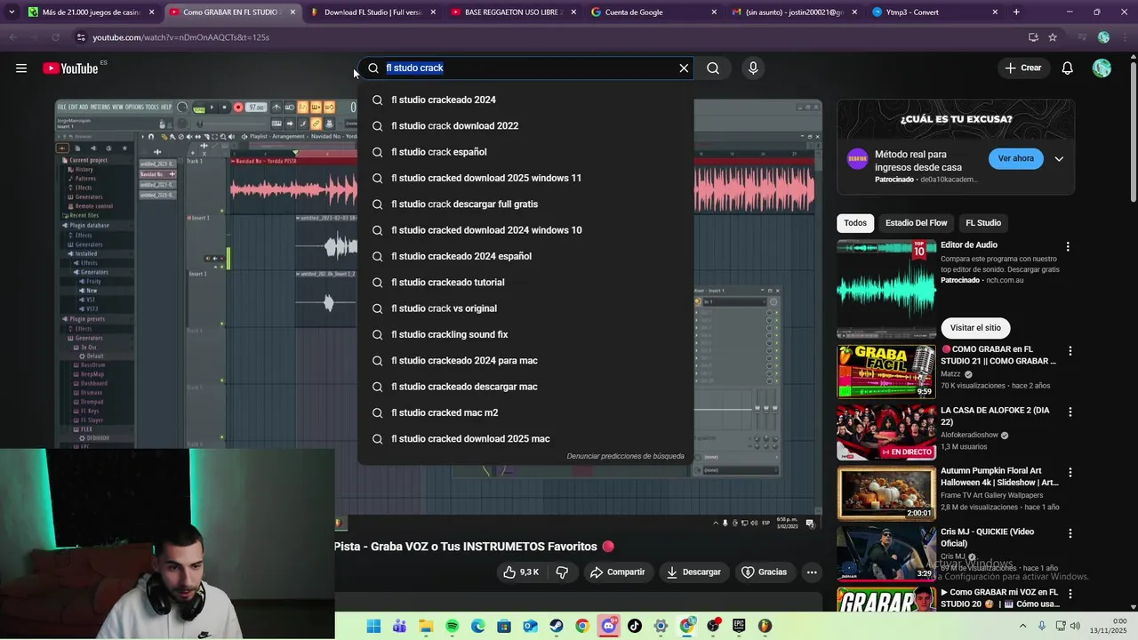Open the YouTube account avatar menu

(x=1102, y=68)
